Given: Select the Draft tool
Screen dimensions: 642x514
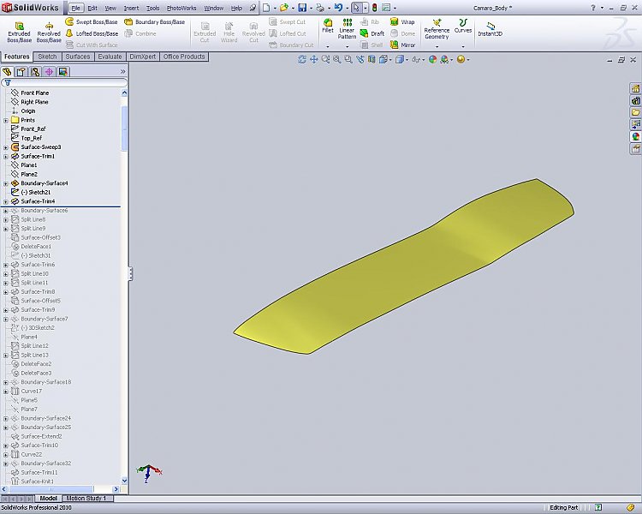Looking at the screenshot, I should tap(372, 33).
